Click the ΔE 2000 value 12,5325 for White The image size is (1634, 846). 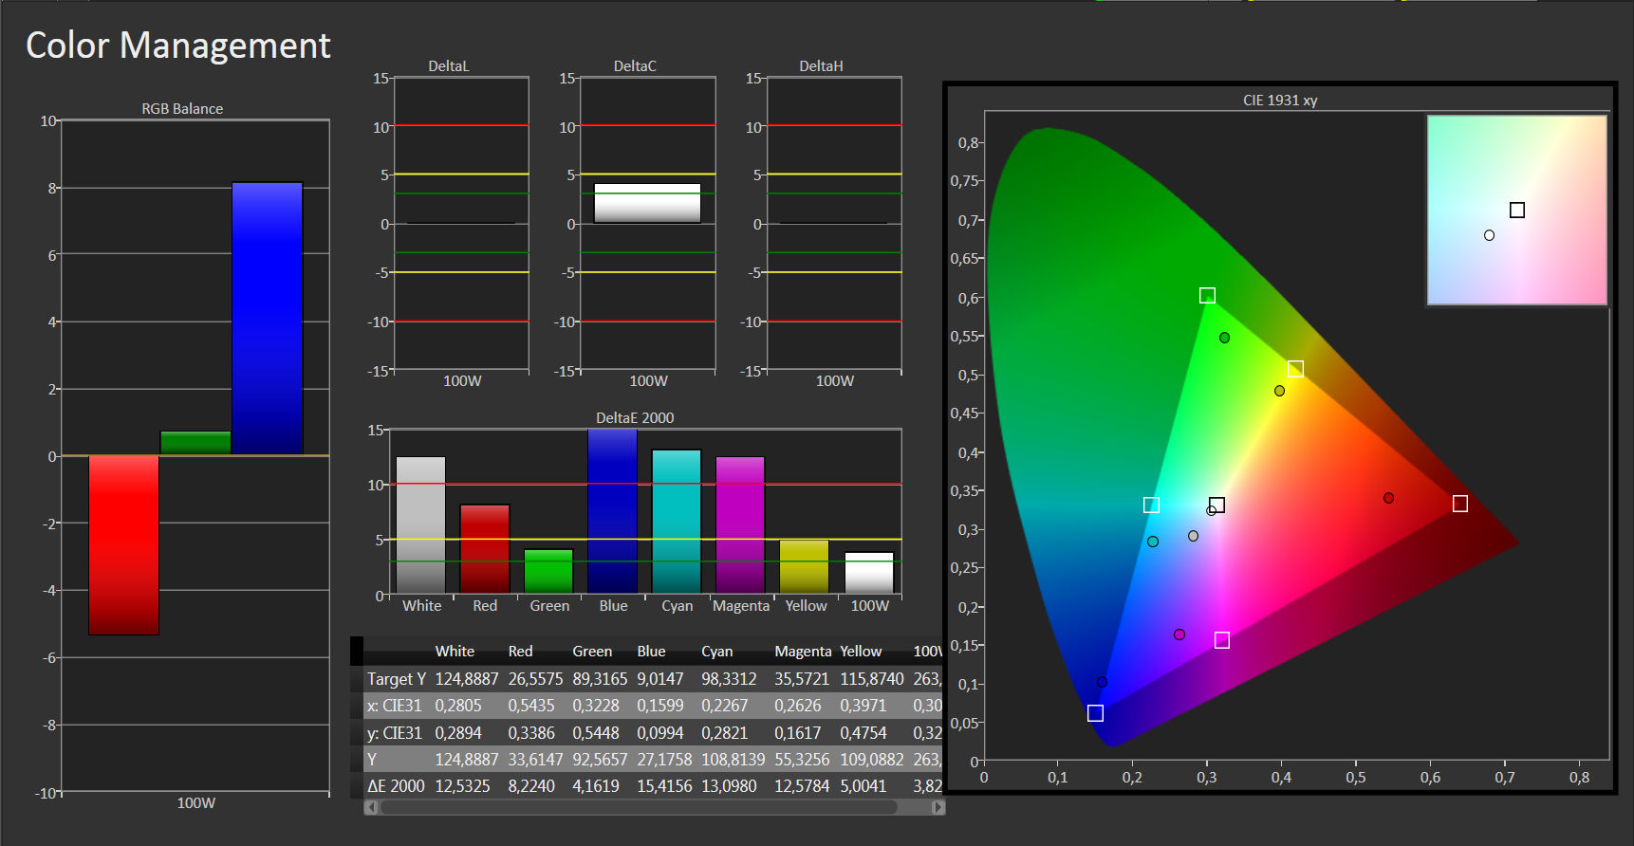(462, 786)
